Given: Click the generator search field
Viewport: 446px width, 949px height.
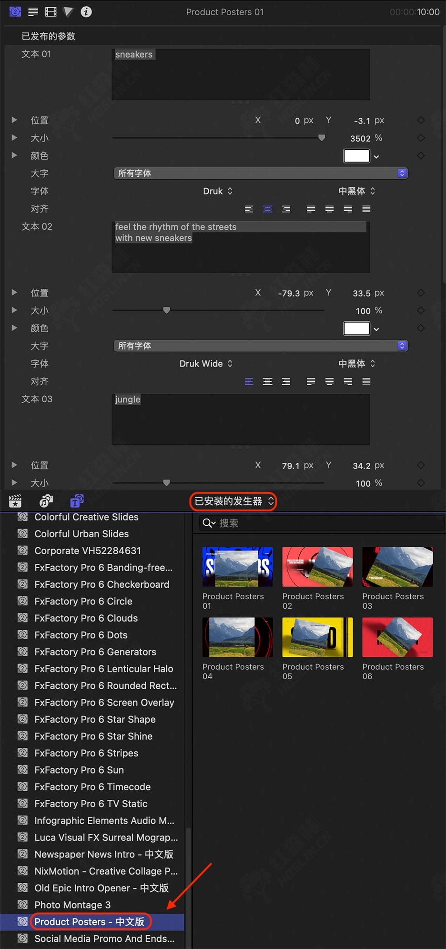Looking at the screenshot, I should (322, 523).
